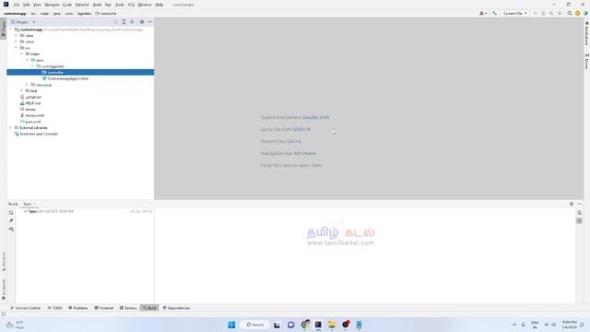Select the controller package
Image resolution: width=590 pixels, height=332 pixels.
pyautogui.click(x=80, y=72)
